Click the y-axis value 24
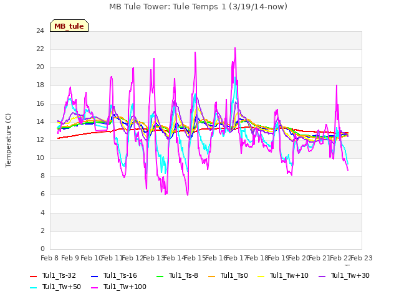This screenshot has height=299, width=399. pyautogui.click(x=40, y=31)
